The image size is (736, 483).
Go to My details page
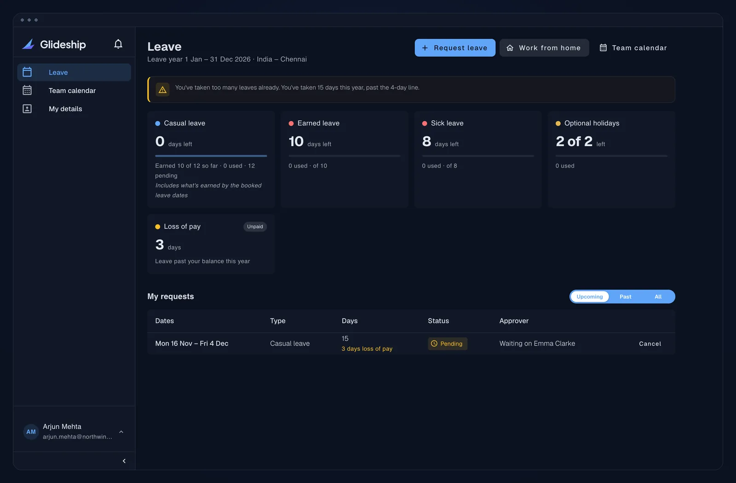click(74, 109)
